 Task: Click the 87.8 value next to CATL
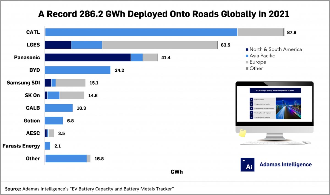(x=291, y=32)
